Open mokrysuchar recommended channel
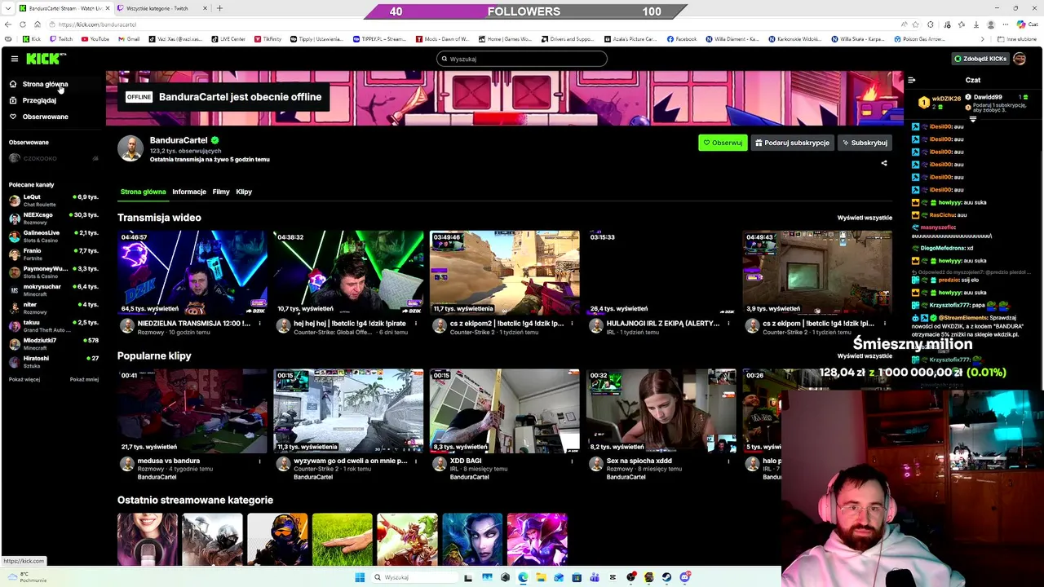 (x=54, y=289)
